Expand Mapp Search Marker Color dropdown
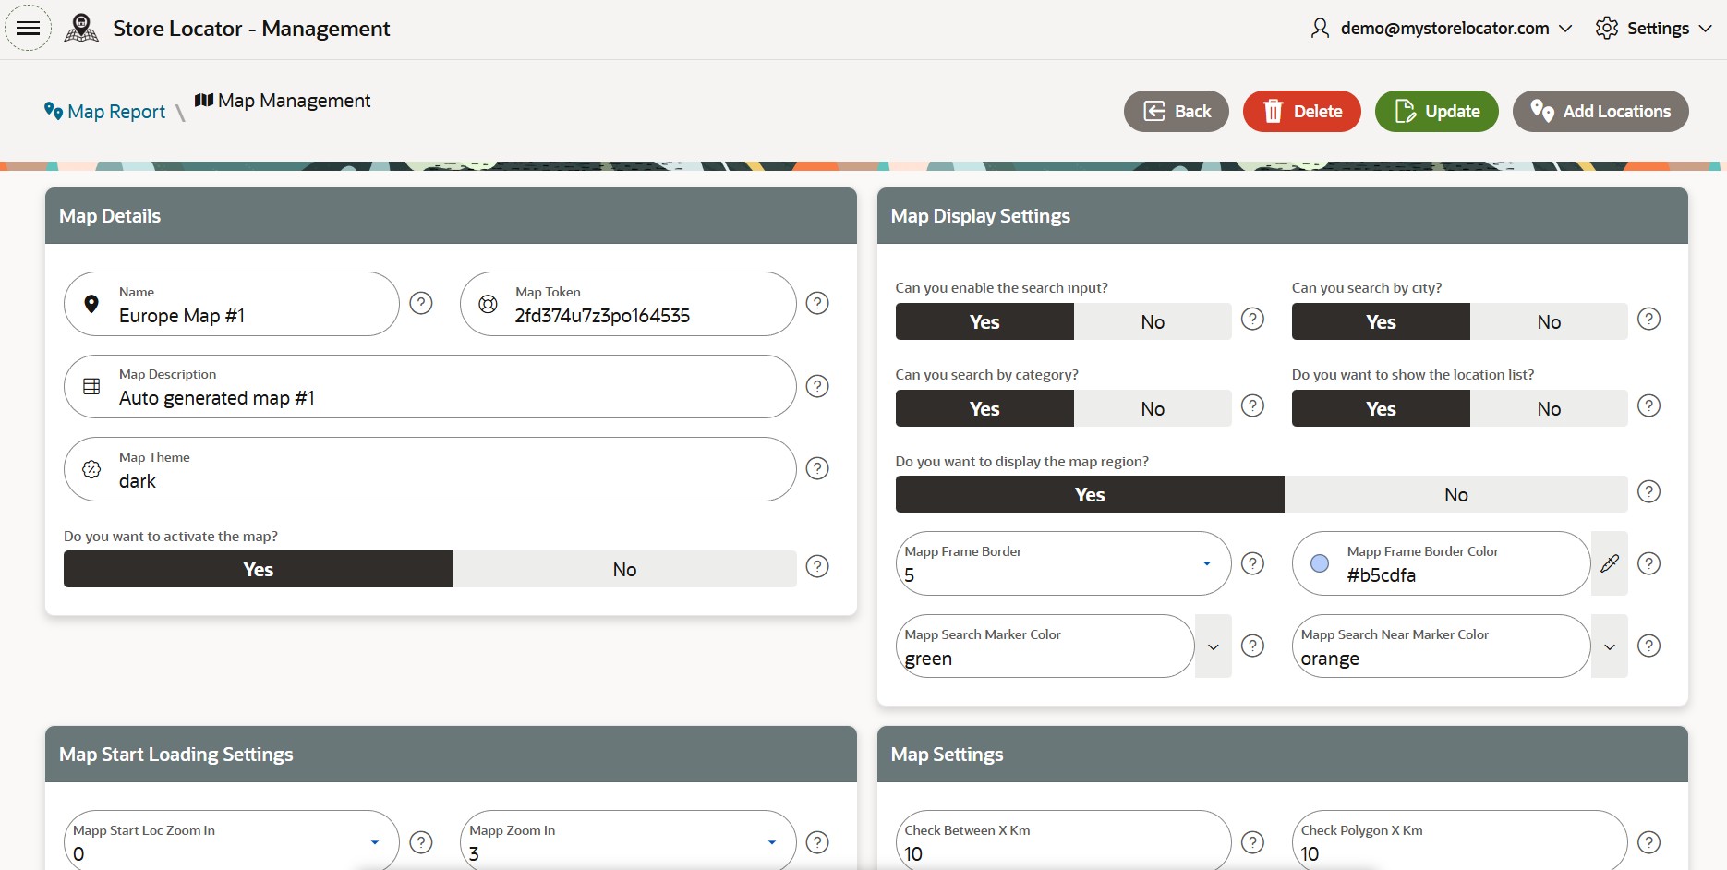 click(x=1214, y=646)
